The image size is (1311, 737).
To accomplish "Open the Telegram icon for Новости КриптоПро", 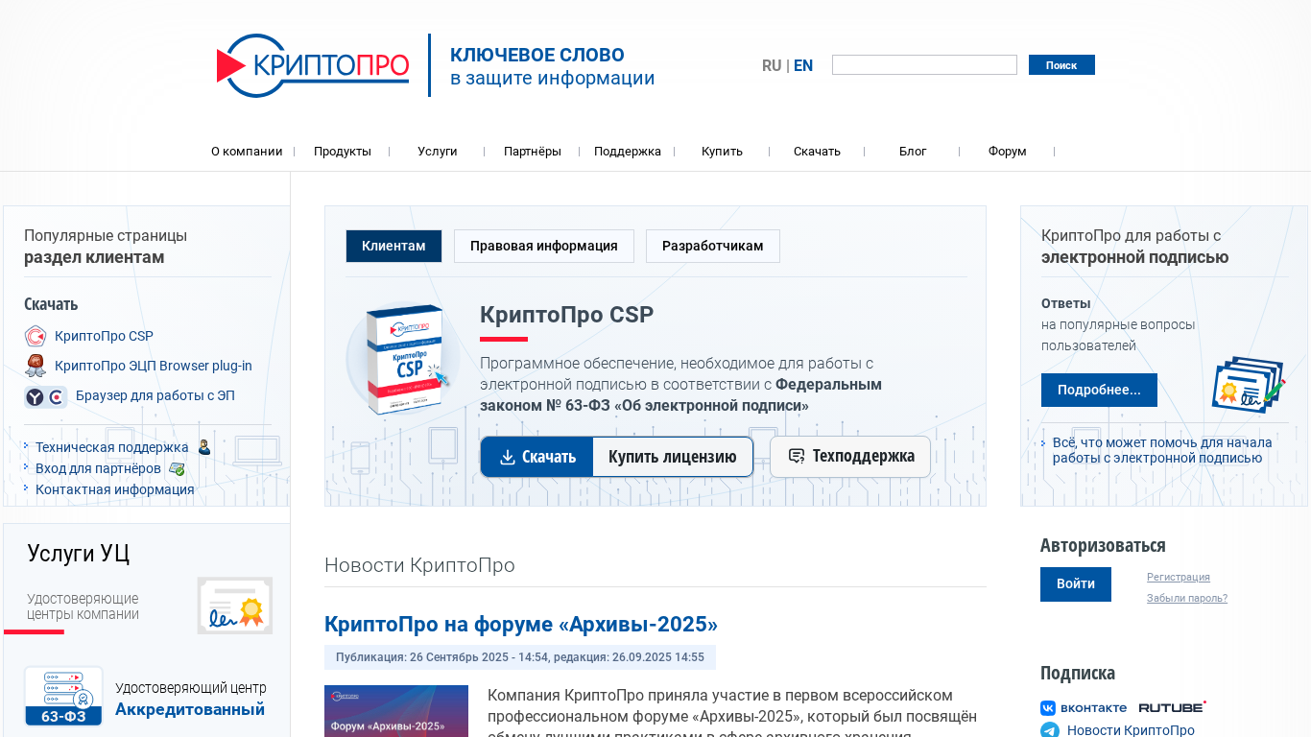I will pyautogui.click(x=1050, y=730).
